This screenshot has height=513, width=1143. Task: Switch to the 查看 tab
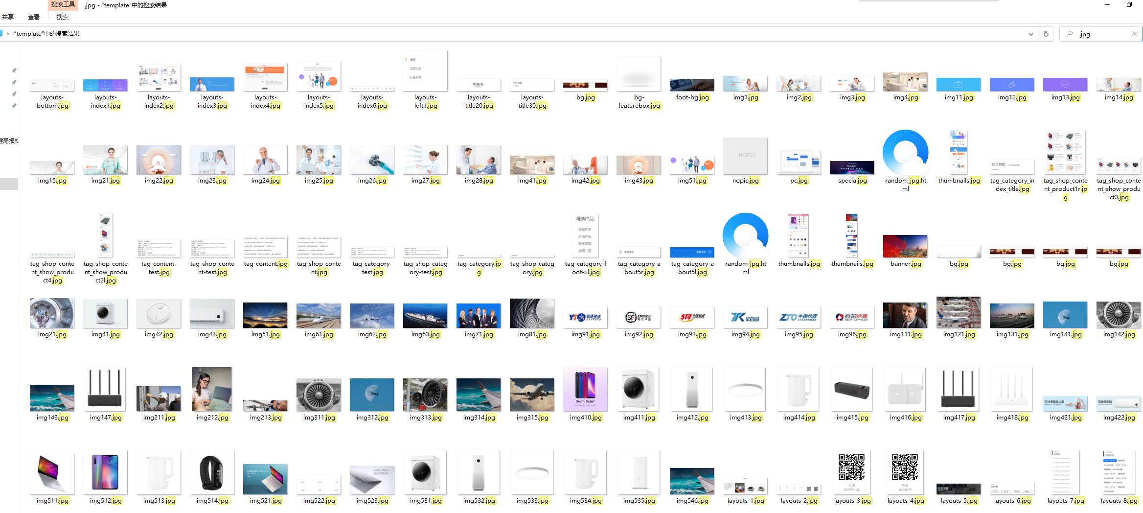tap(33, 16)
